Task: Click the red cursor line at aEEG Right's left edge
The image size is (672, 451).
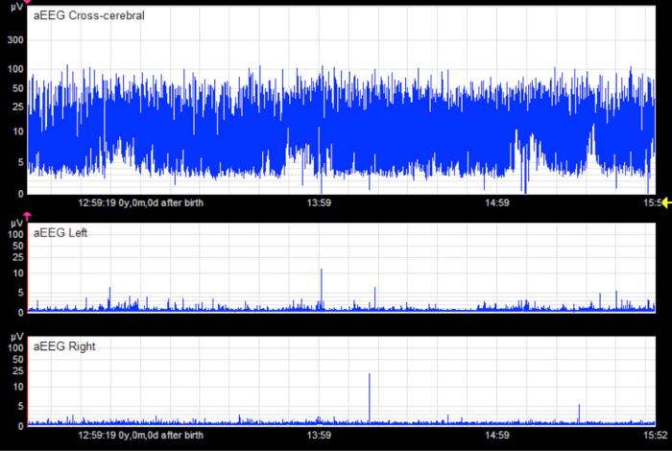Action: [29, 384]
